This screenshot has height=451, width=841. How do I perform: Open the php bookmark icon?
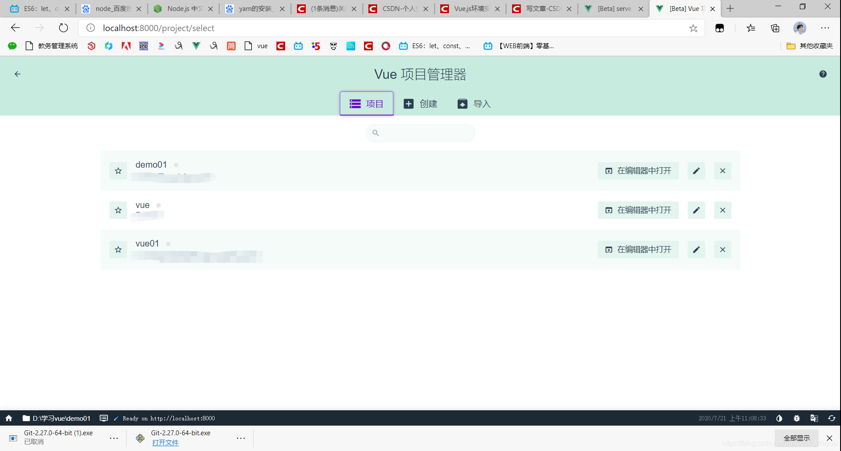coord(144,46)
